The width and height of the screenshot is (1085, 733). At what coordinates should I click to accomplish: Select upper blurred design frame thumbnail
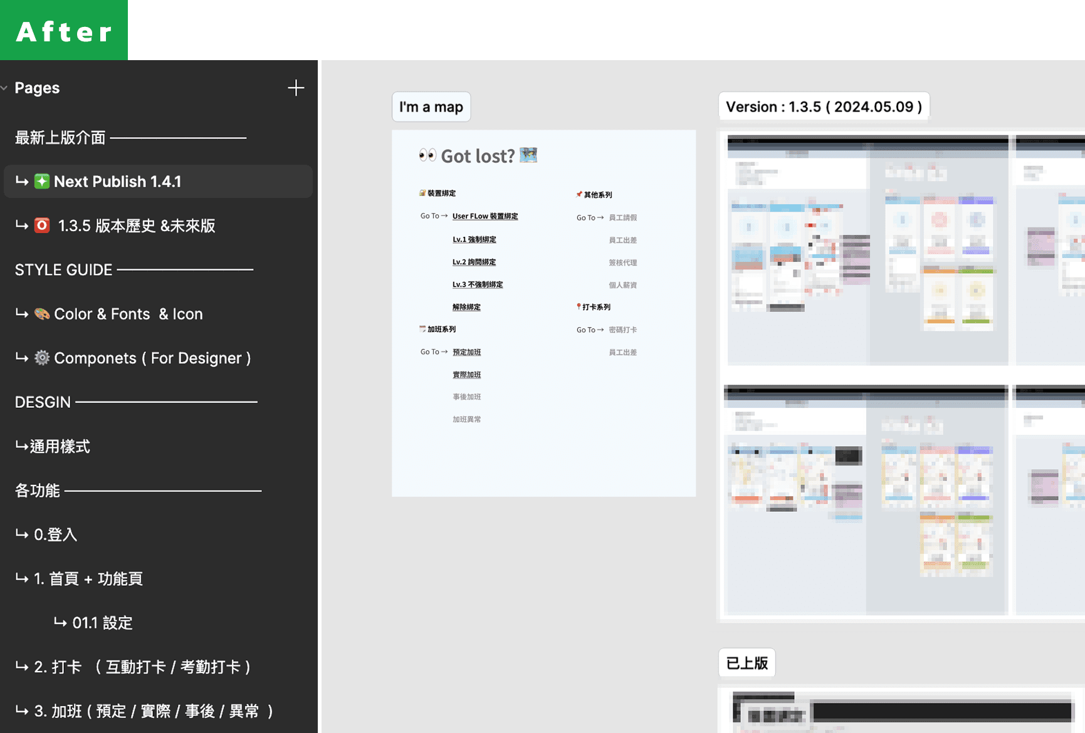(868, 250)
